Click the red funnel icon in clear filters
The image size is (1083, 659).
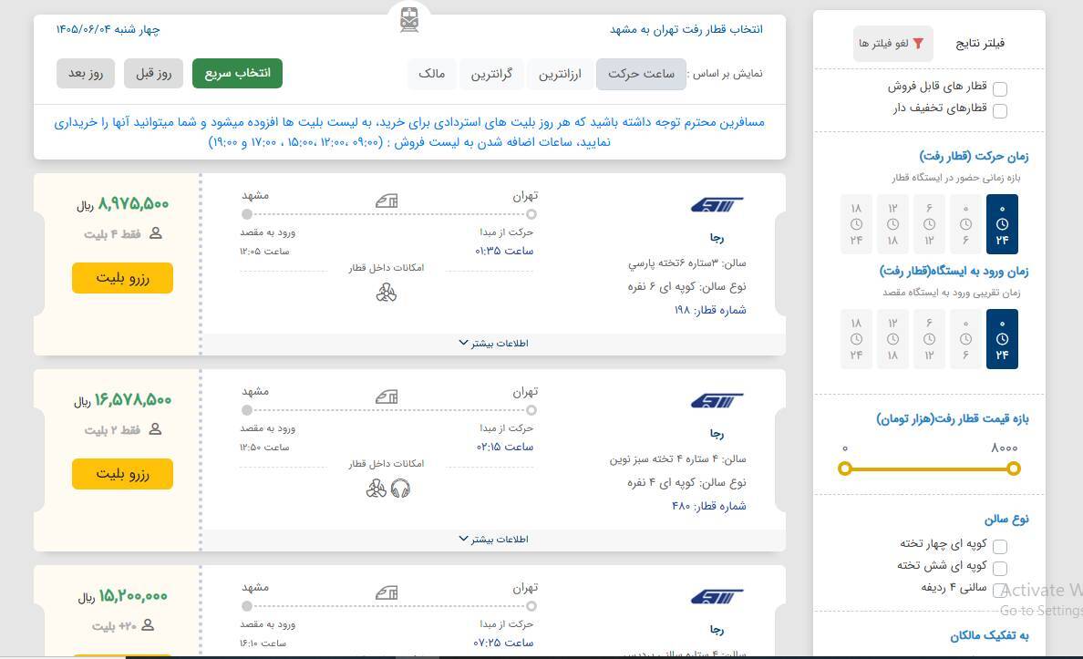918,44
